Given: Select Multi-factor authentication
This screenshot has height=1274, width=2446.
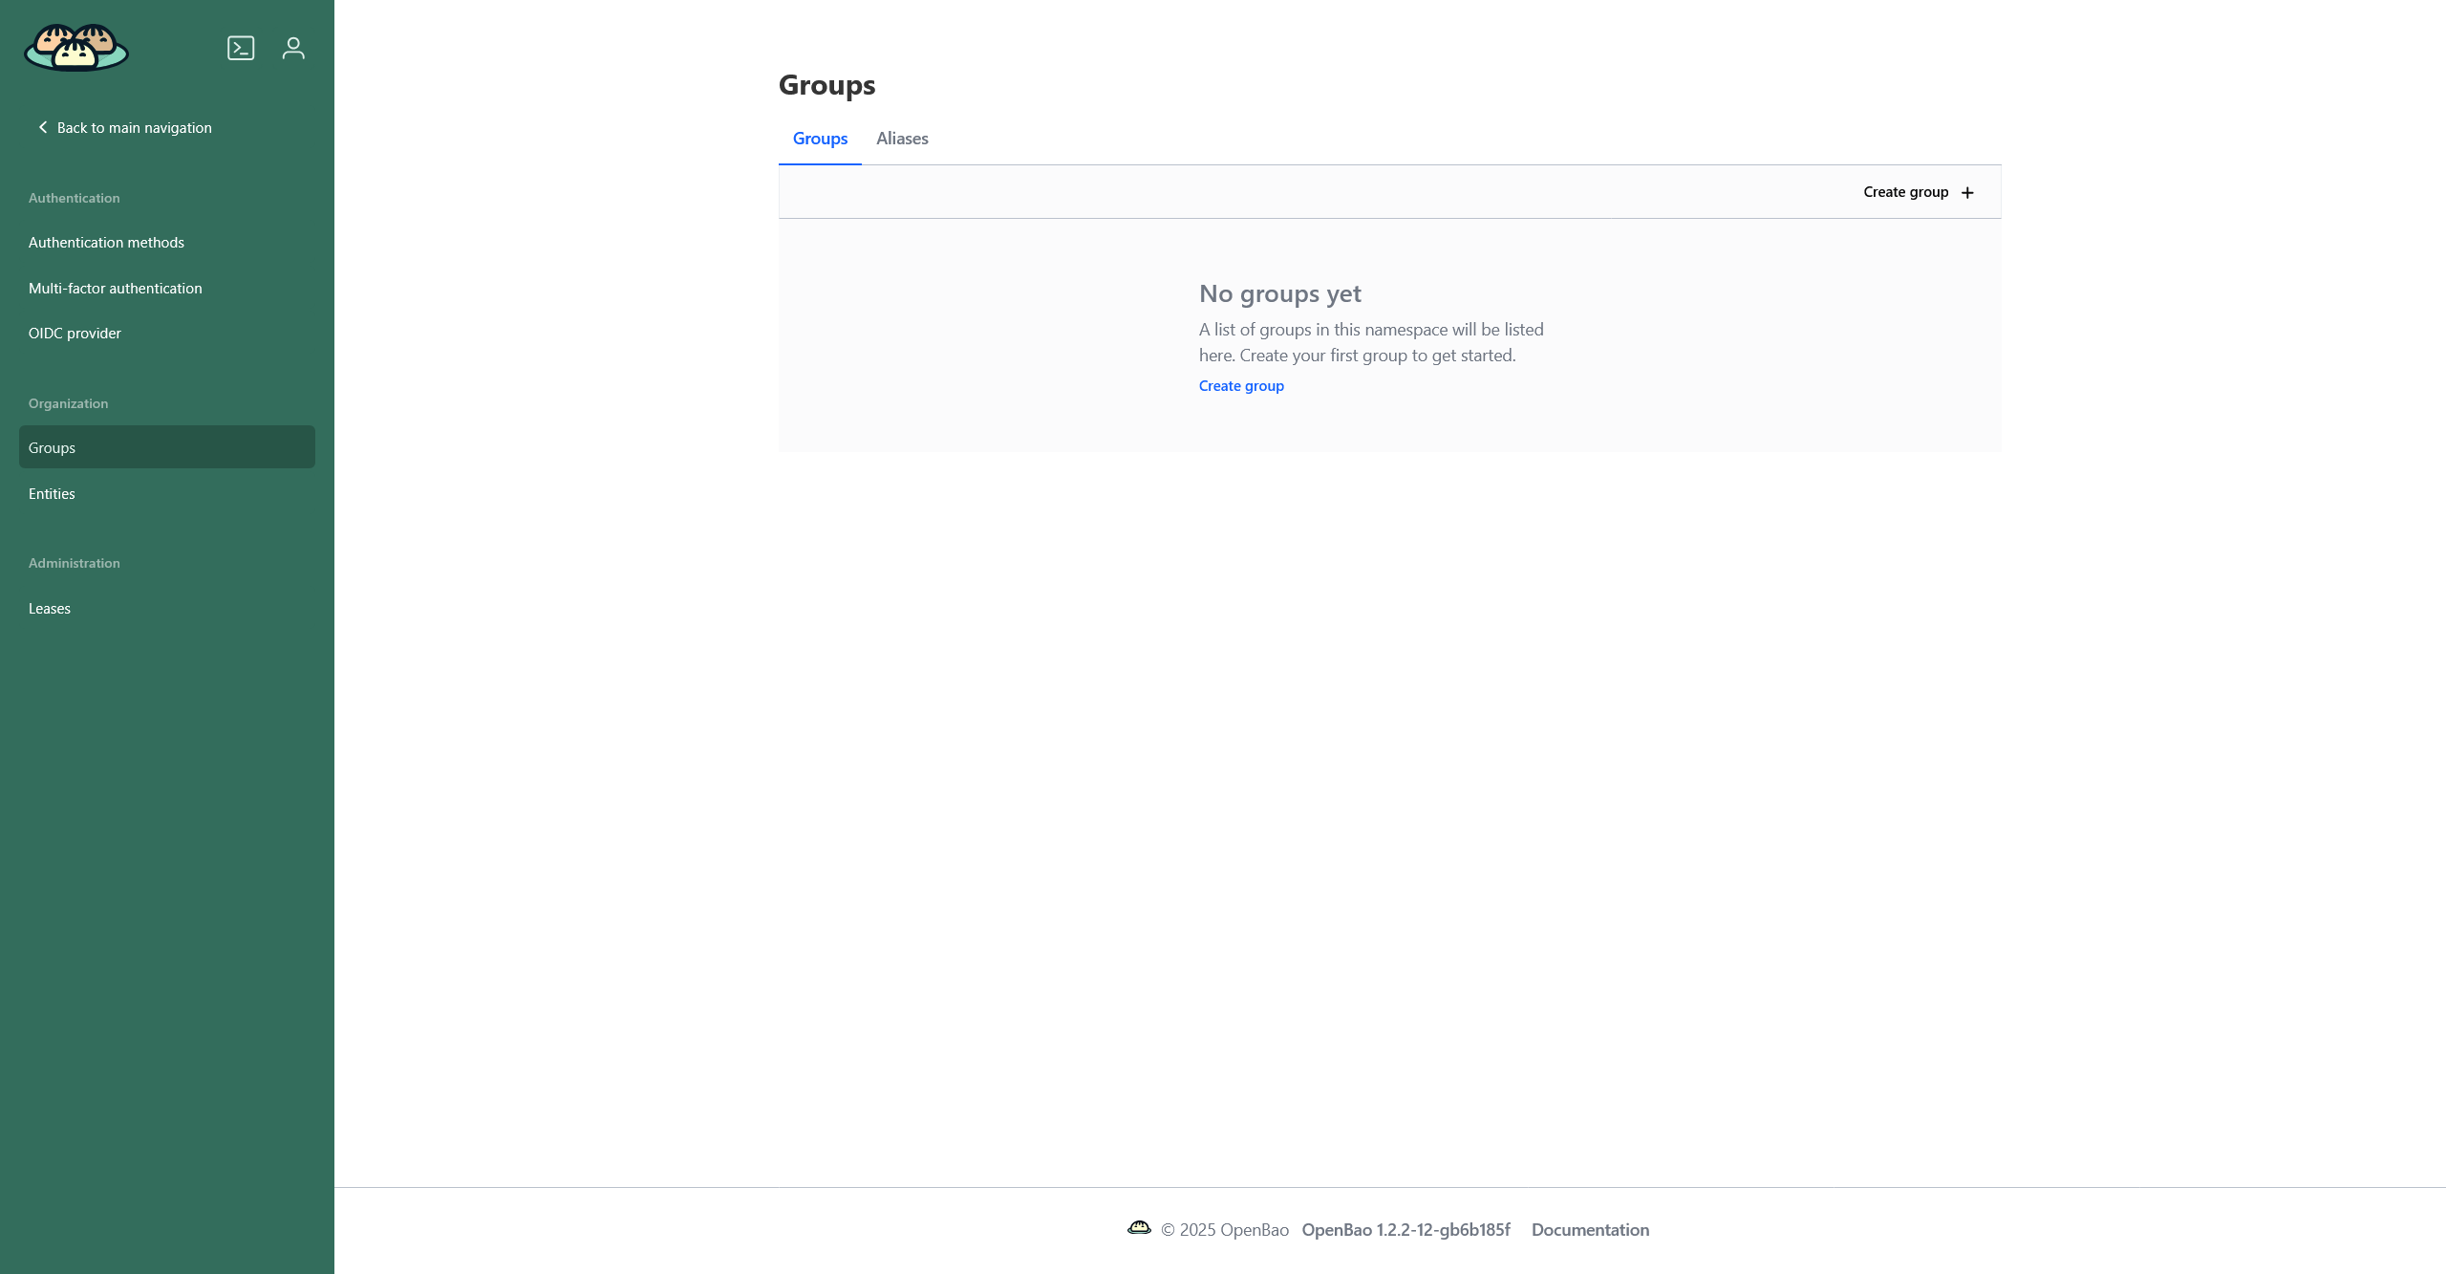Looking at the screenshot, I should click(116, 288).
